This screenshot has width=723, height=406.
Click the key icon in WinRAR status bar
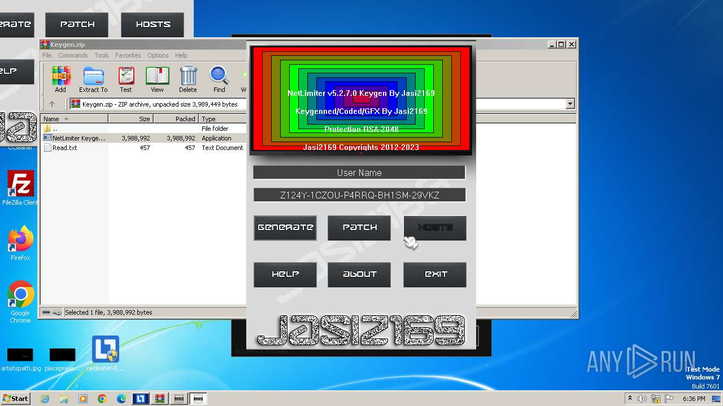57,312
